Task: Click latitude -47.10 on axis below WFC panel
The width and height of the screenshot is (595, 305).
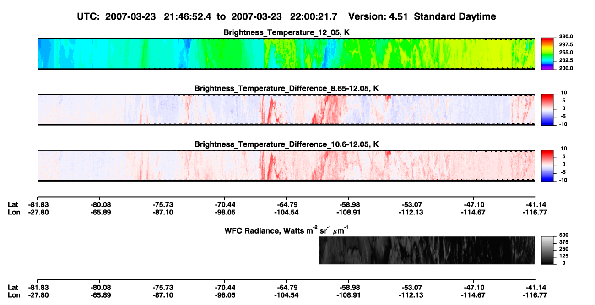Action: tap(473, 287)
